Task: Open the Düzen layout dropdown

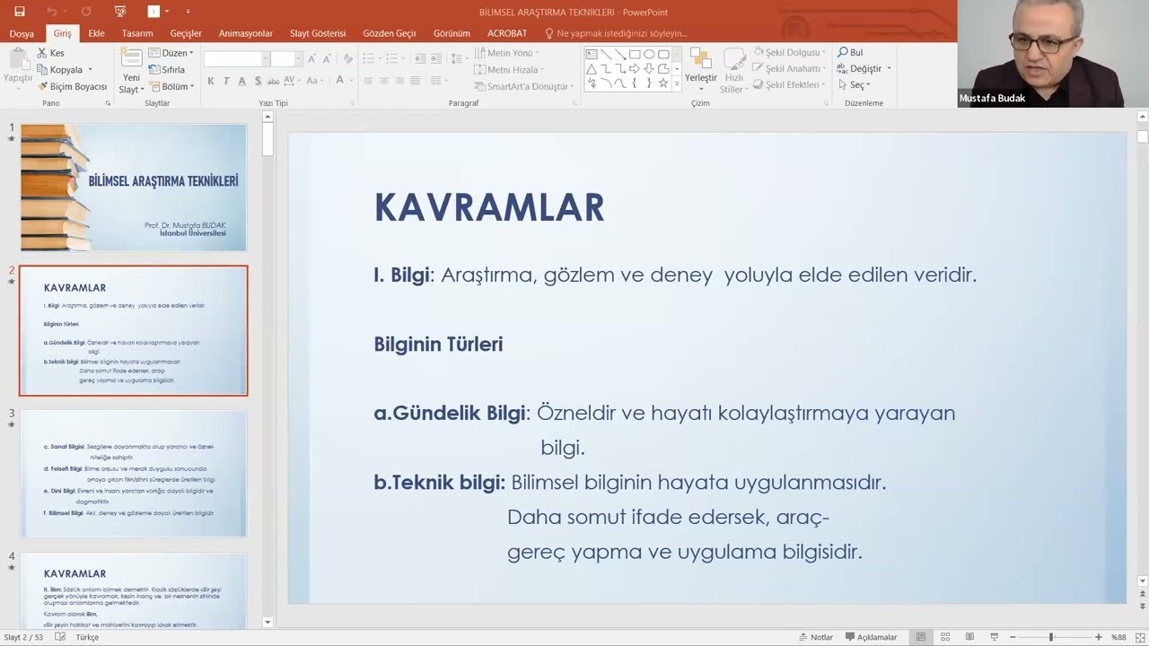Action: 171,53
